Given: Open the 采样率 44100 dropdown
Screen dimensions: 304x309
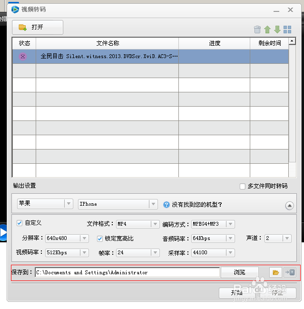Looking at the screenshot, I should pyautogui.click(x=213, y=253).
